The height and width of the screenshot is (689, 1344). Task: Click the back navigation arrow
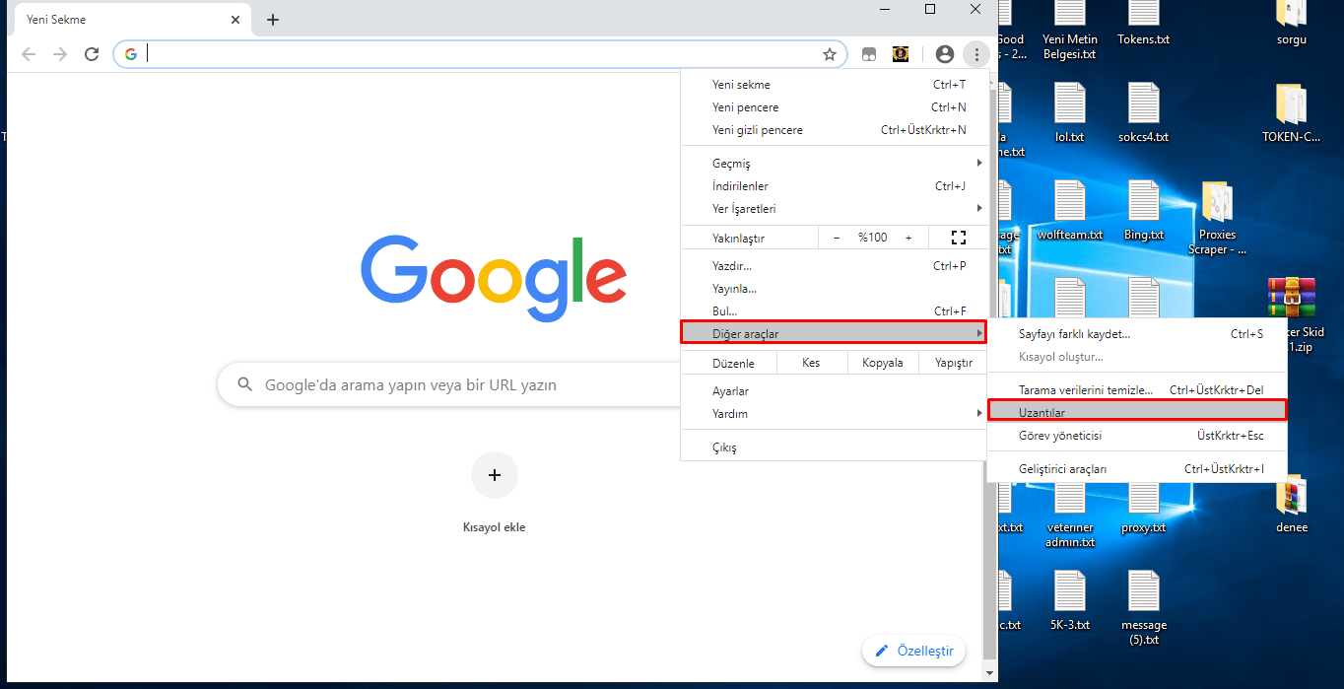(29, 54)
